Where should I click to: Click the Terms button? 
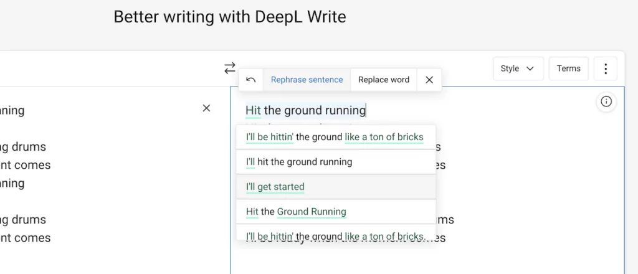click(568, 68)
